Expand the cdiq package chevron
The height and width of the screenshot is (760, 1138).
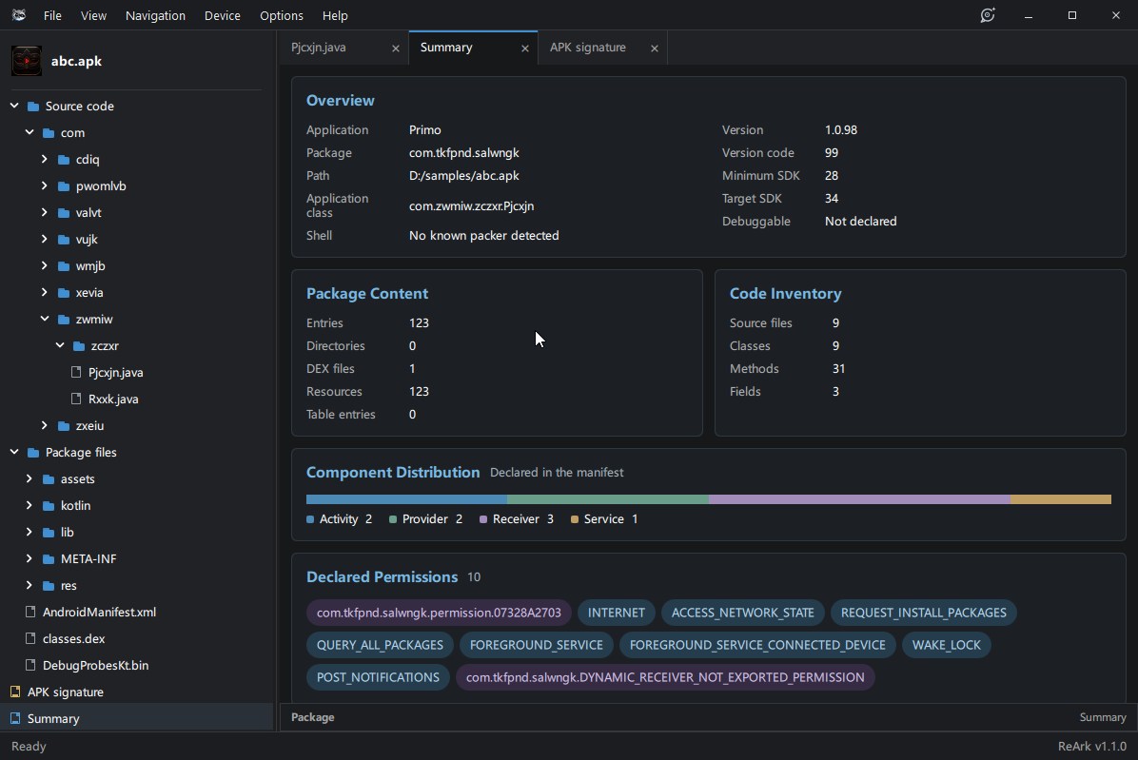coord(45,159)
